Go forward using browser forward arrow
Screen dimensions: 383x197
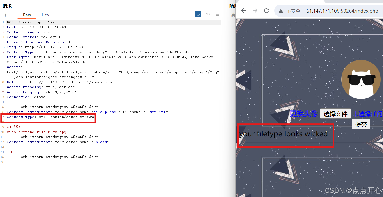[x=255, y=11]
